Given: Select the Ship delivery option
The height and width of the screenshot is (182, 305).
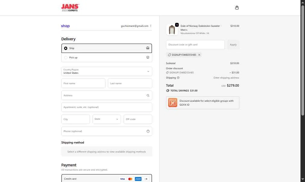Looking at the screenshot, I should 107,48.
